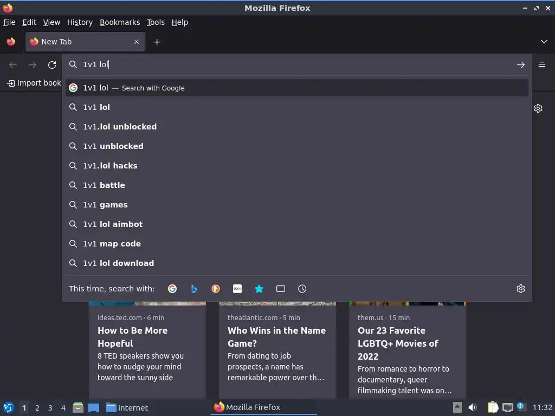
Task: Open clipboard manager tray icon
Action: [493, 407]
